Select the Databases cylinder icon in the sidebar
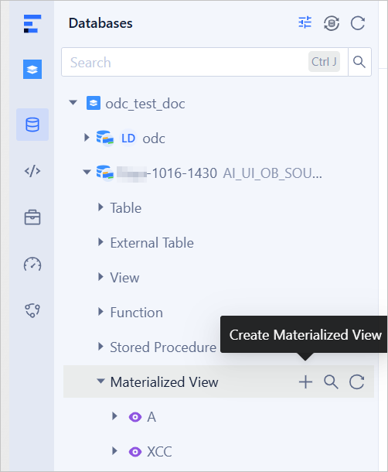The image size is (388, 472). (x=32, y=125)
